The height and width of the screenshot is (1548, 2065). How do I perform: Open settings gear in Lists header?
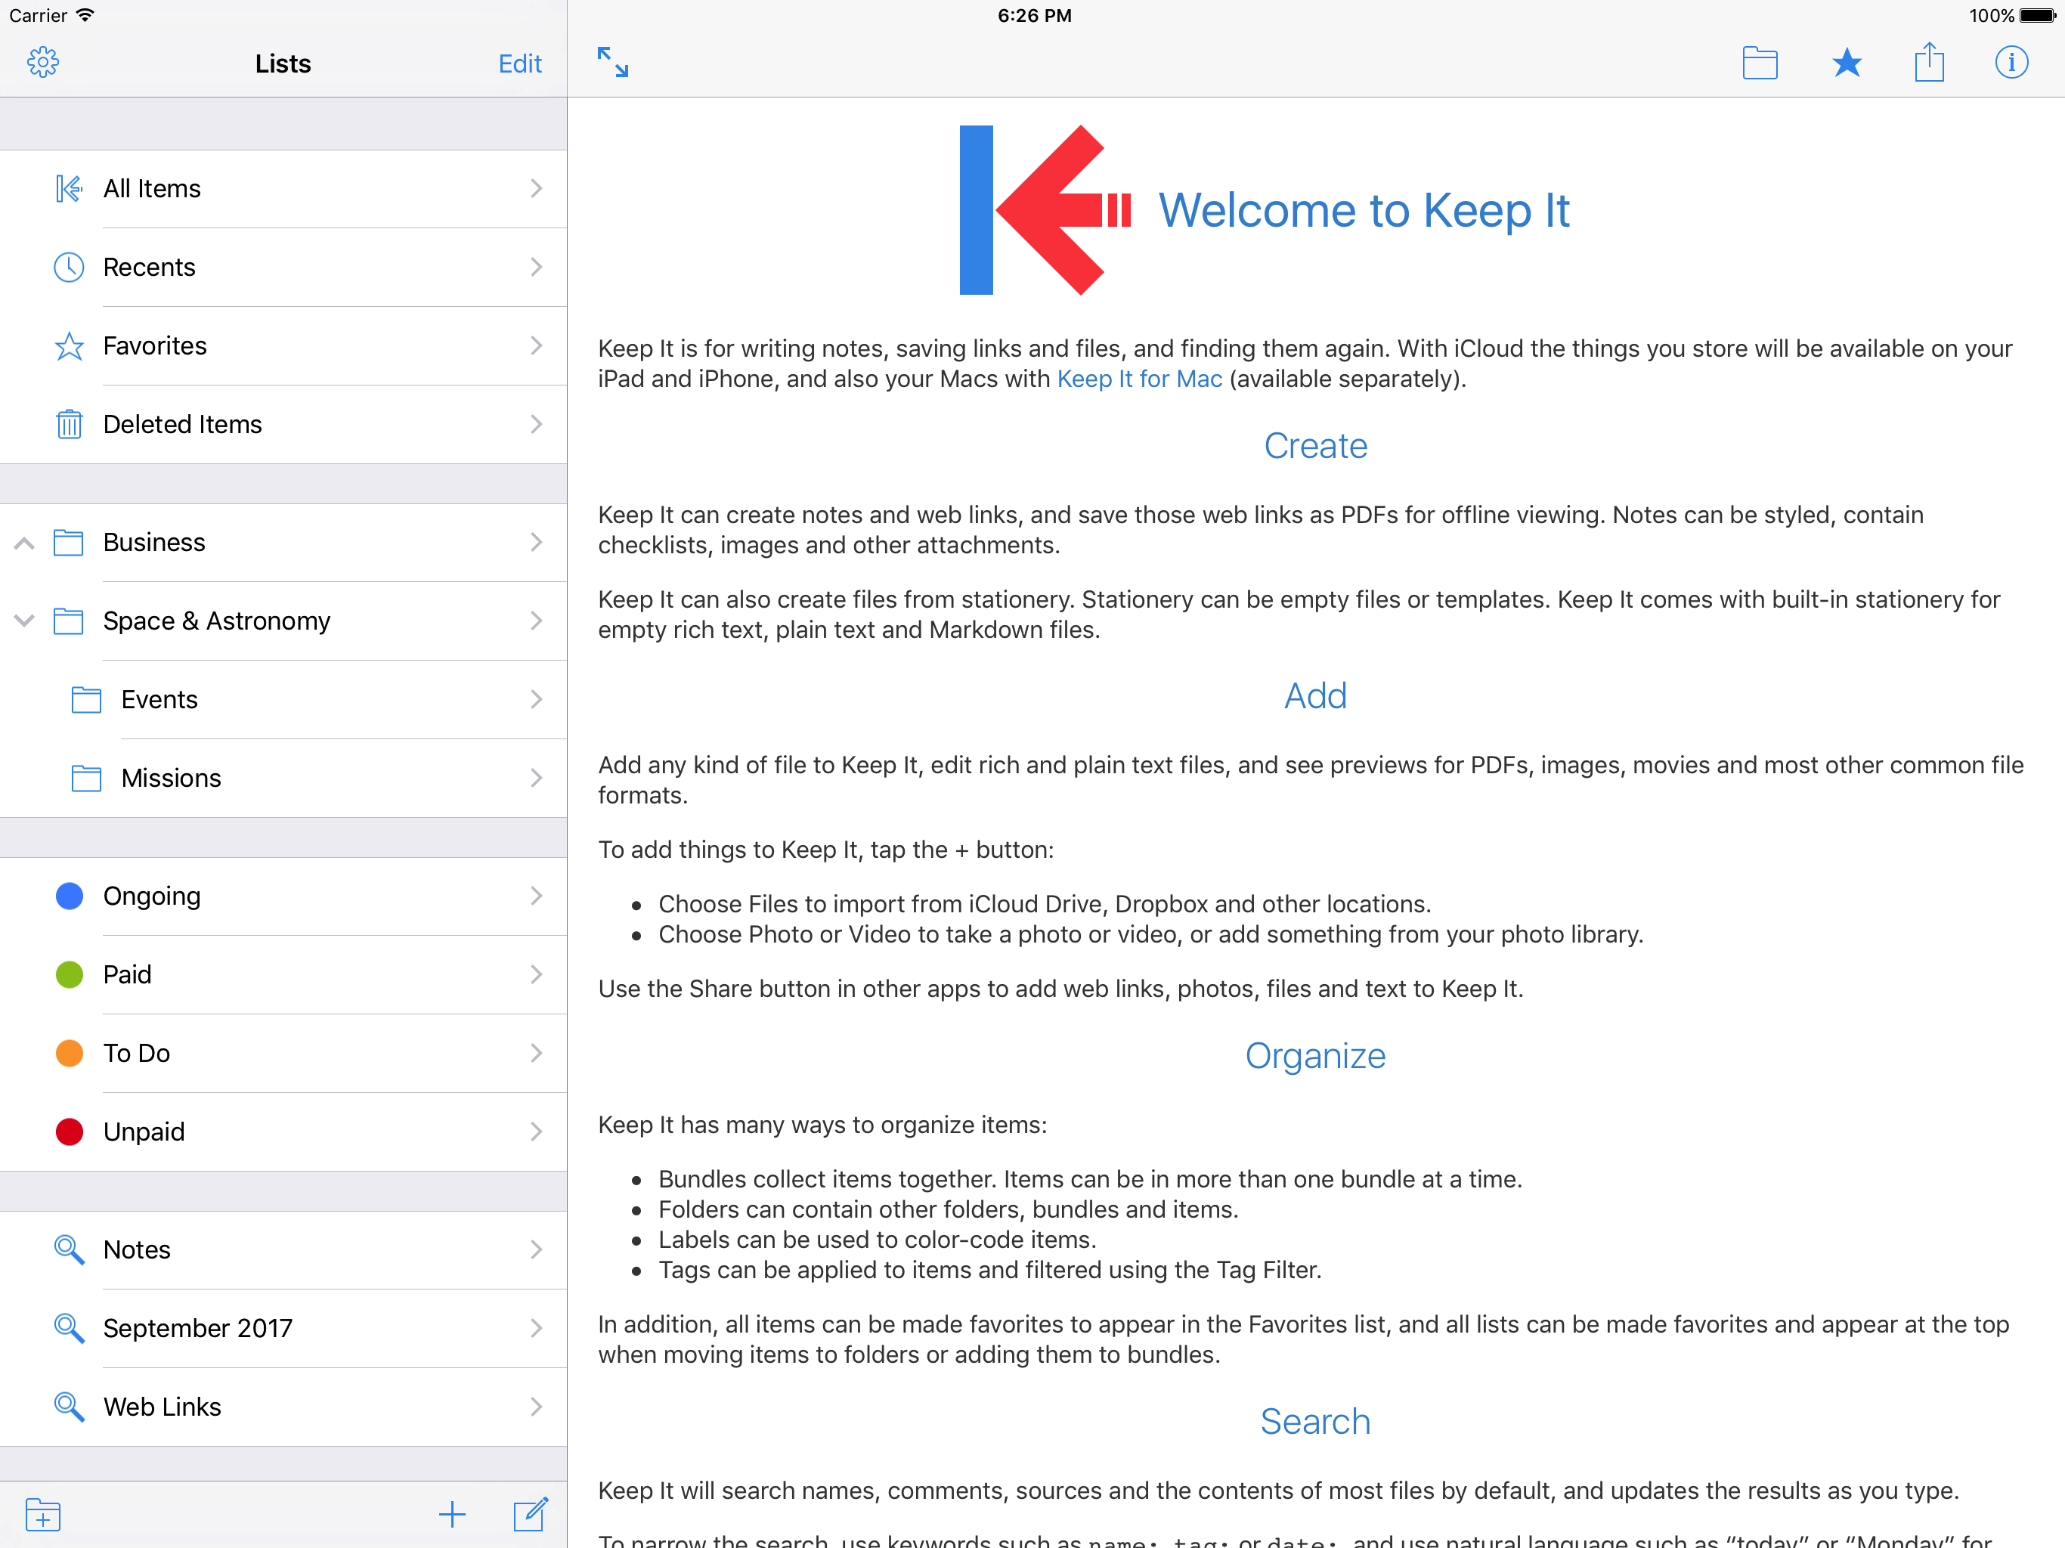coord(43,63)
